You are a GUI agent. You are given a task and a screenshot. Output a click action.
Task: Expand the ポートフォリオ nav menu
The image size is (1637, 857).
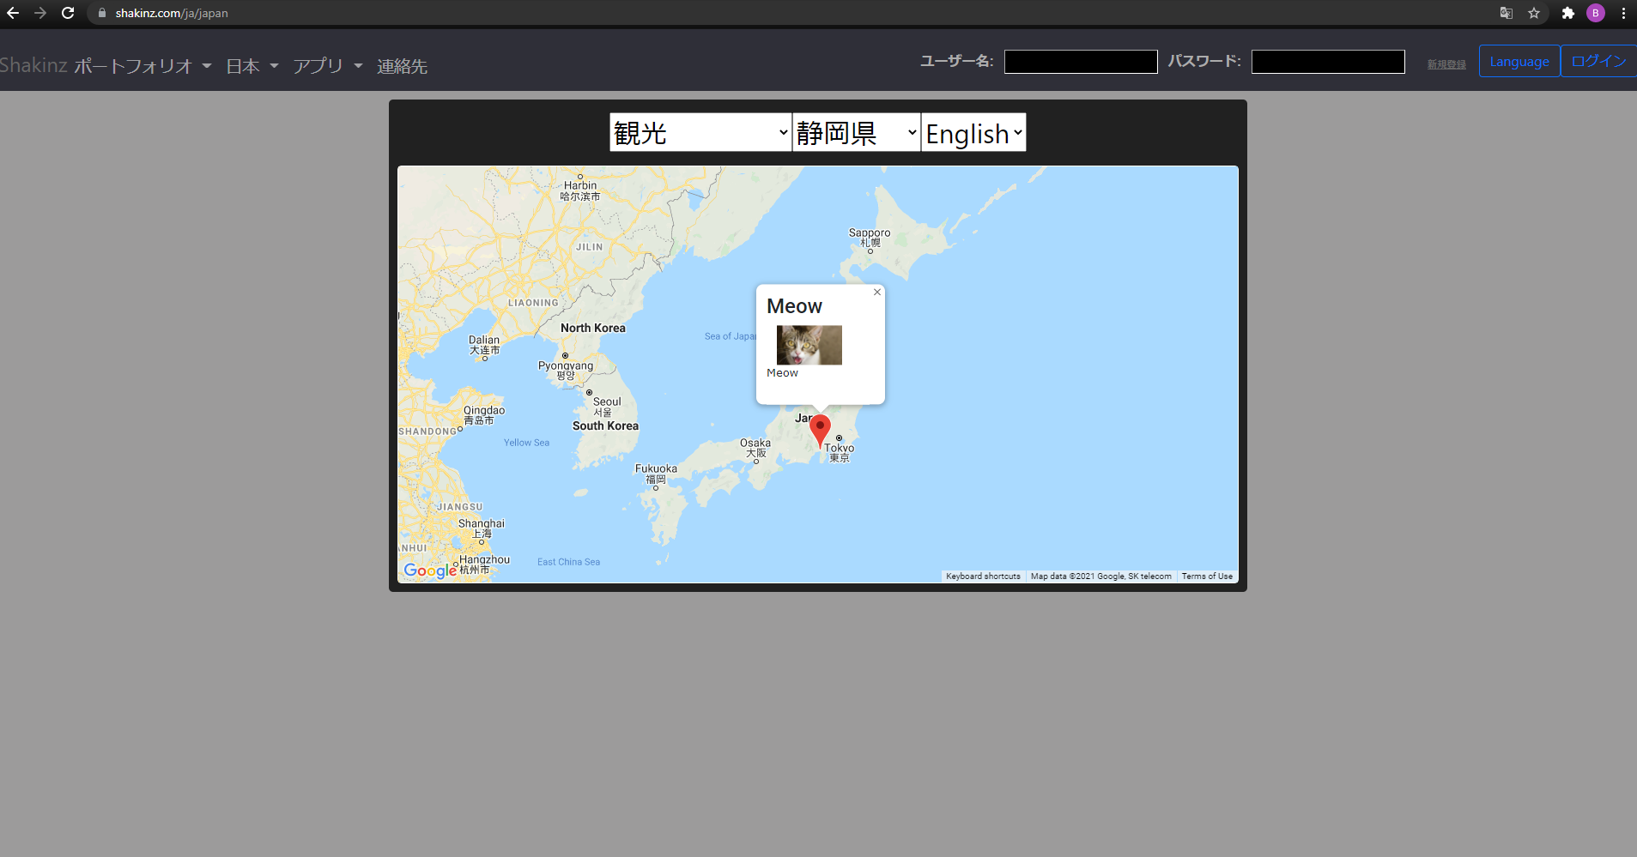pos(142,66)
